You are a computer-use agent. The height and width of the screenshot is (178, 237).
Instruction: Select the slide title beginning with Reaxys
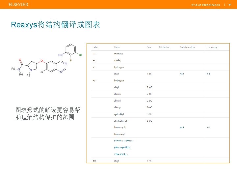point(56,24)
